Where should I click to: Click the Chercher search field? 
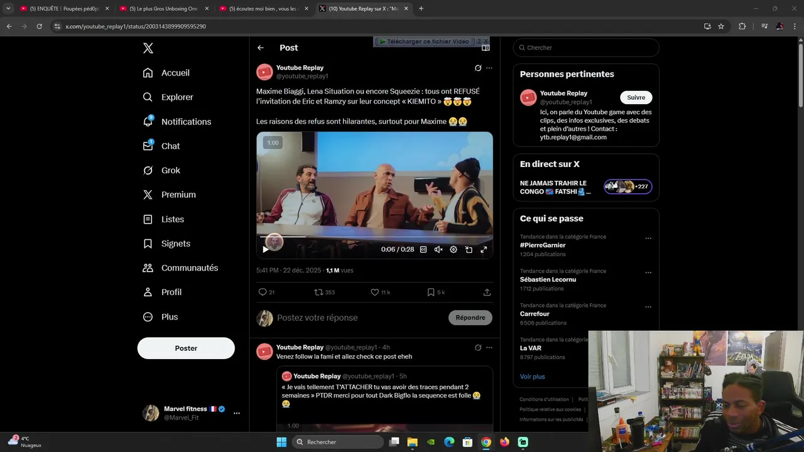pos(586,48)
